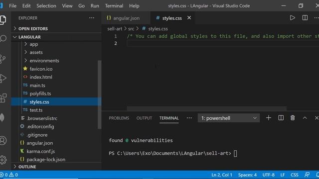
Task: Expand the assets folder
Action: (x=56, y=52)
